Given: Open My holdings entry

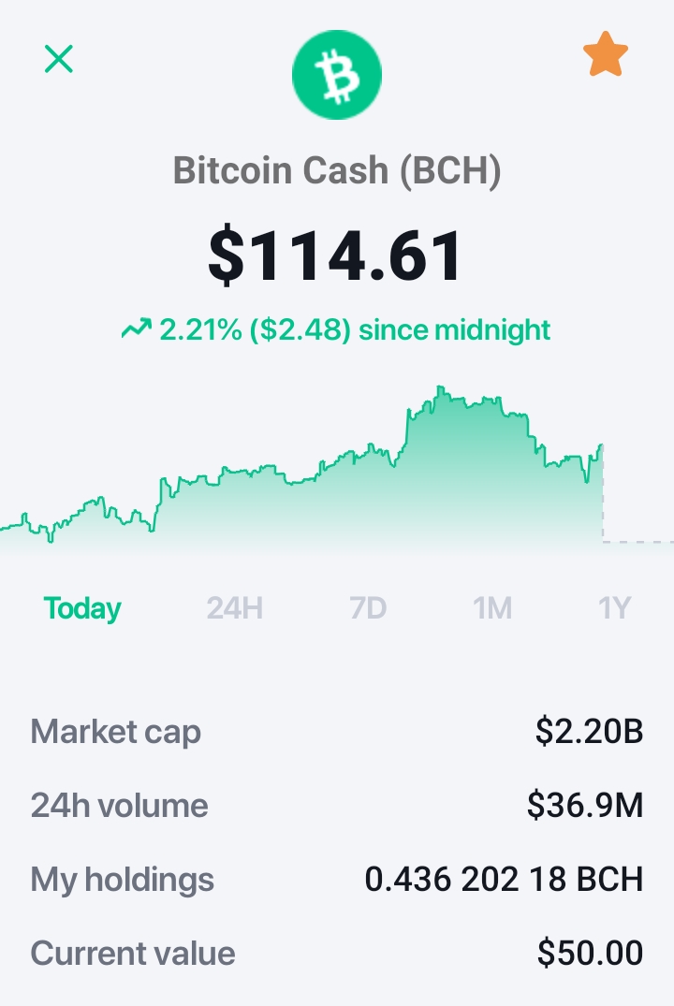Looking at the screenshot, I should click(337, 879).
